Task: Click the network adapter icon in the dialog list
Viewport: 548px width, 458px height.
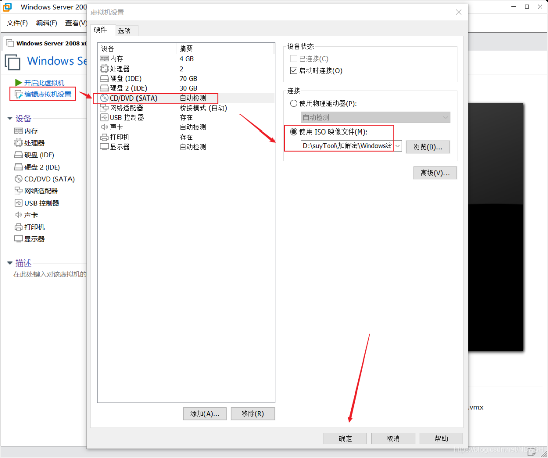Action: [x=104, y=108]
